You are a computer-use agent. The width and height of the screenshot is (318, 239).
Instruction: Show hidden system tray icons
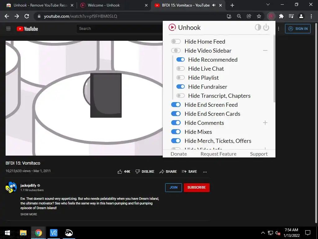(x=263, y=233)
